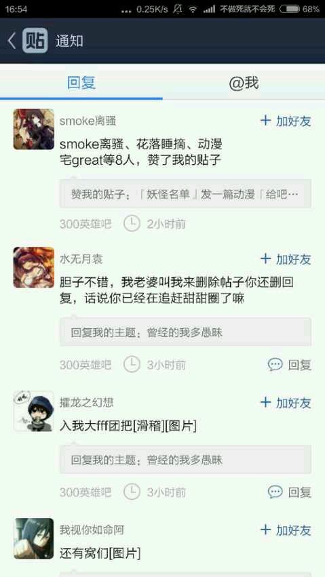Screen dimensions: 325x577
Task: Open 我视你如命阿's avatar
Action: point(33,538)
